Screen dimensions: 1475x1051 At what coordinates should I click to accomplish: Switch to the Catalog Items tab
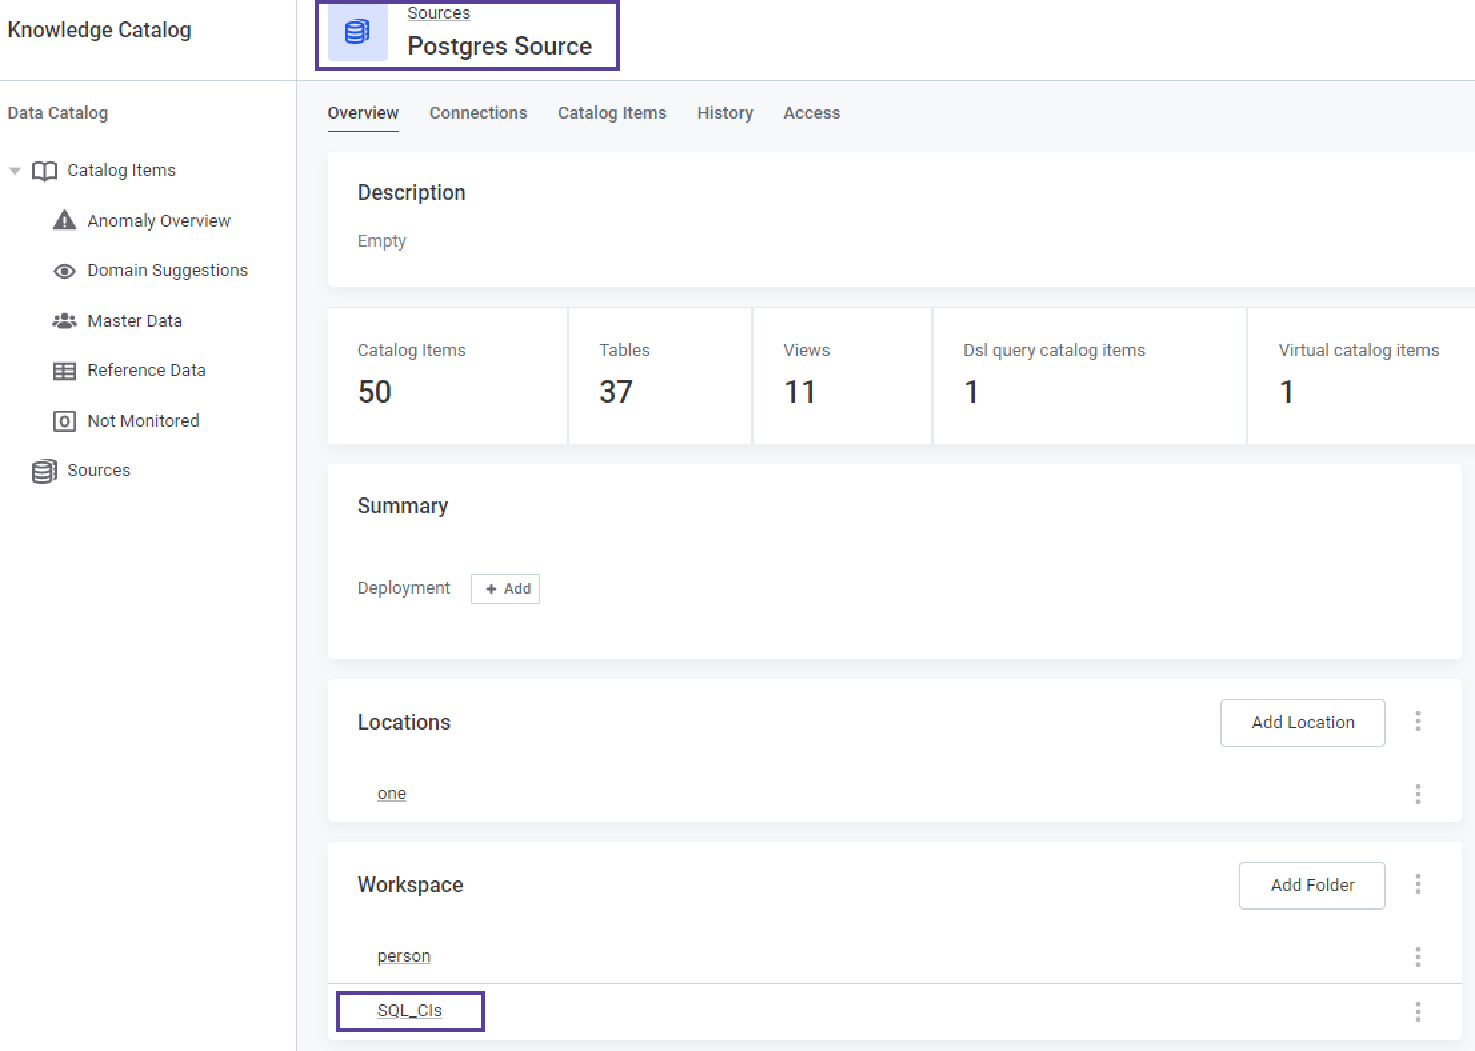tap(612, 113)
